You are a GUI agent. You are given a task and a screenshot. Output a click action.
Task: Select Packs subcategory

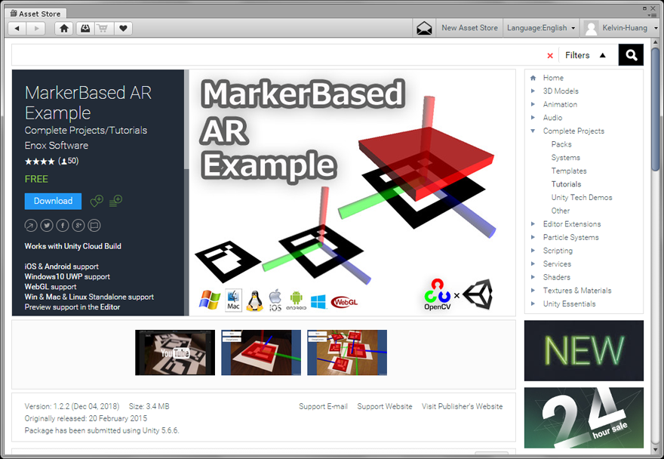561,144
